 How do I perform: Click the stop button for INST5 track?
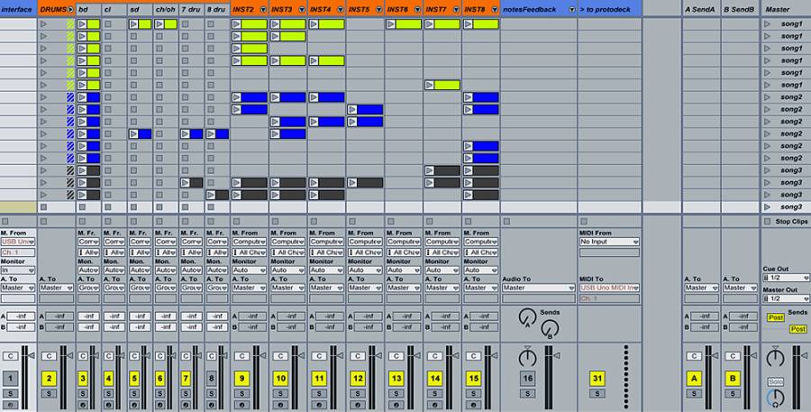[x=351, y=221]
